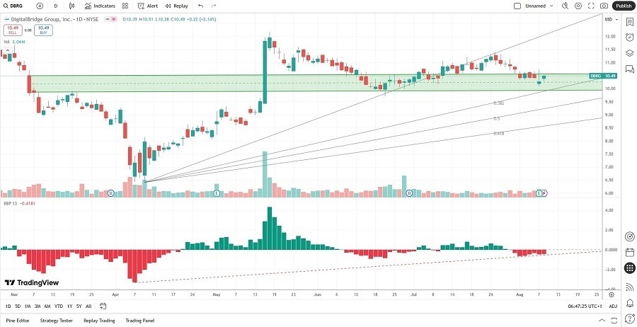Screen dimensions: 637x327
Task: Open the Pine Editor tab
Action: pyautogui.click(x=18, y=321)
